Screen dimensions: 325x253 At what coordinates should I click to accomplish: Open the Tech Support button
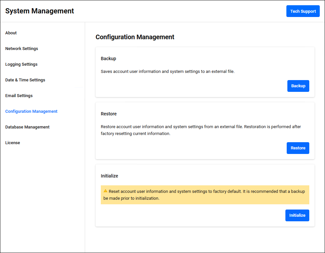pyautogui.click(x=303, y=11)
